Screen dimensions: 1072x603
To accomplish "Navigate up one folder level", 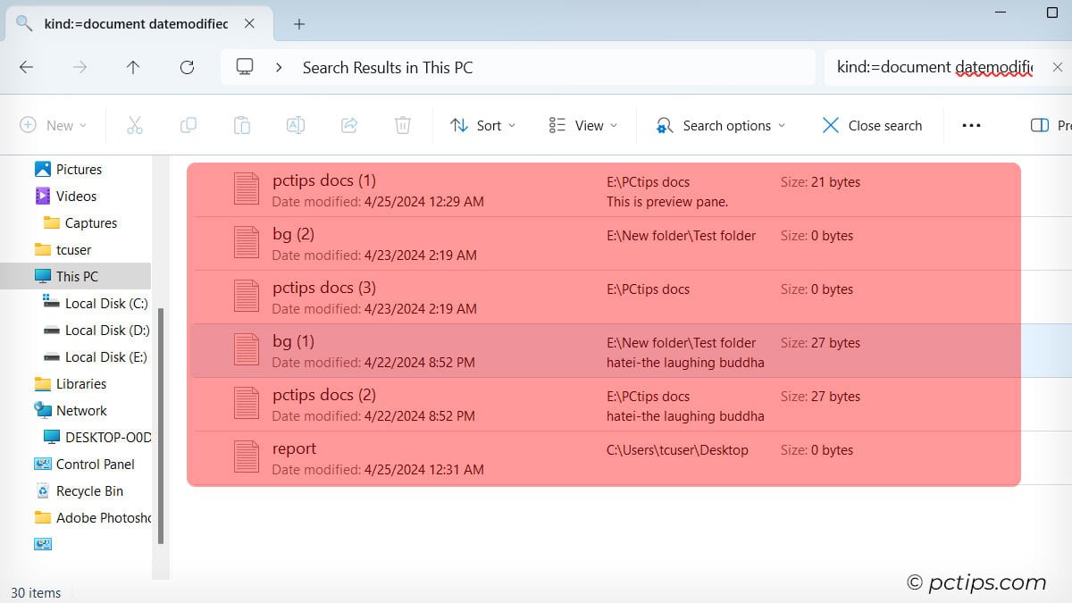I will click(x=133, y=67).
